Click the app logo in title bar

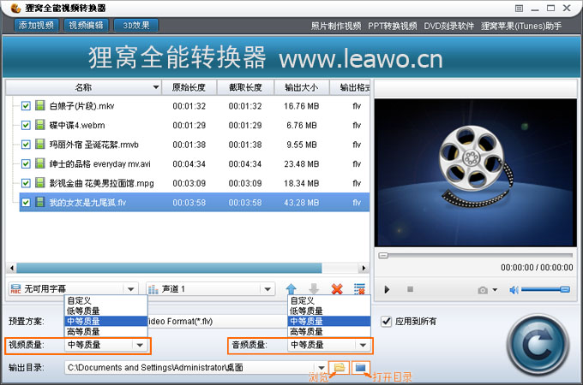tap(15, 8)
